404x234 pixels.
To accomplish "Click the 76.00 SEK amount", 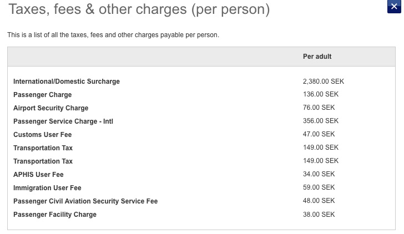I will click(x=319, y=108).
